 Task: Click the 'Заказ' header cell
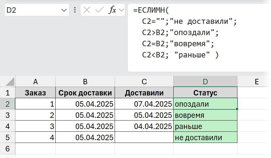point(35,93)
